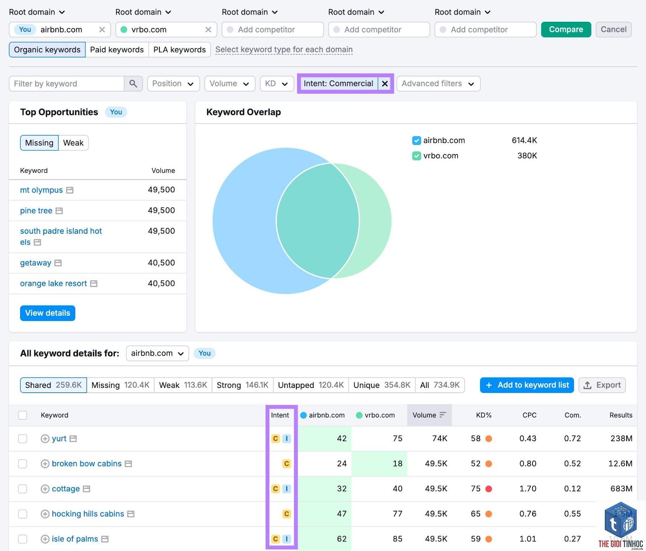Open SERP icon next to mt olympus

70,190
